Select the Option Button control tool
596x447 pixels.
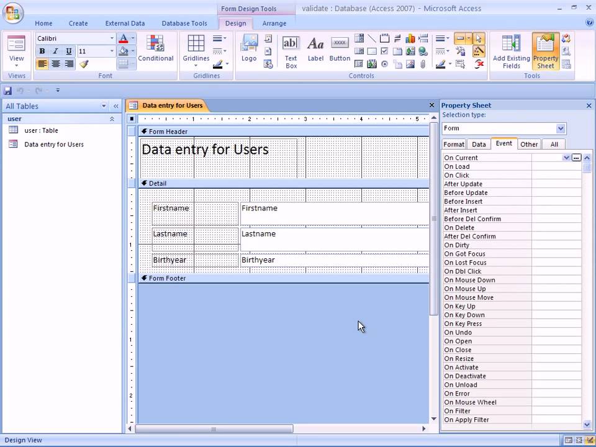(x=385, y=64)
